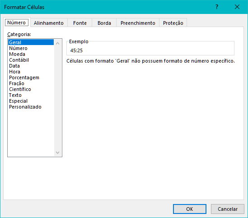This screenshot has width=248, height=218.
Task: Switch to the Alinhamento tab
Action: pyautogui.click(x=49, y=23)
